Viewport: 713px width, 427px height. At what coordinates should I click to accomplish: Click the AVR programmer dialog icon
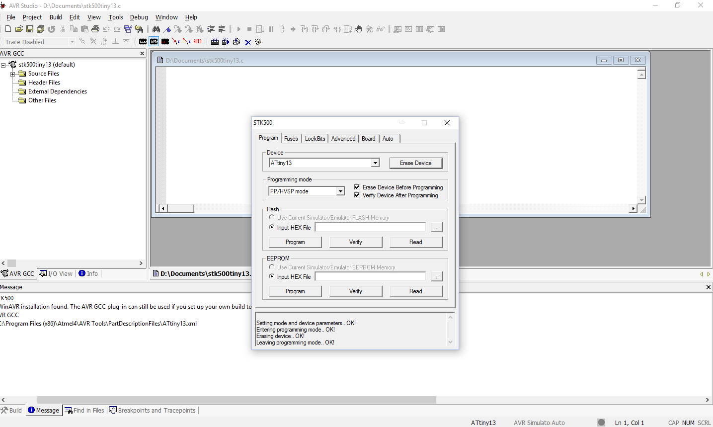(x=154, y=42)
